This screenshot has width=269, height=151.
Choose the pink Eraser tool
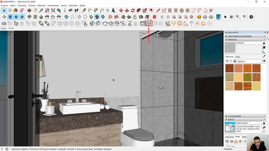coord(22,11)
